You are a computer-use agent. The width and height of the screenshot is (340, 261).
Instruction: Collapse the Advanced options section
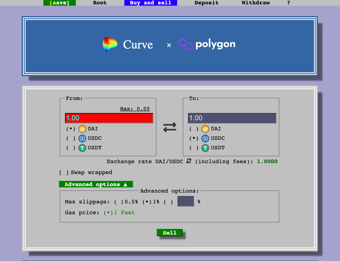(x=96, y=184)
